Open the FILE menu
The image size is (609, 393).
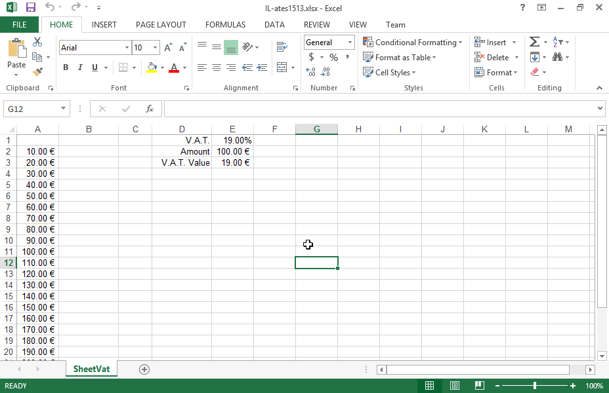[20, 25]
